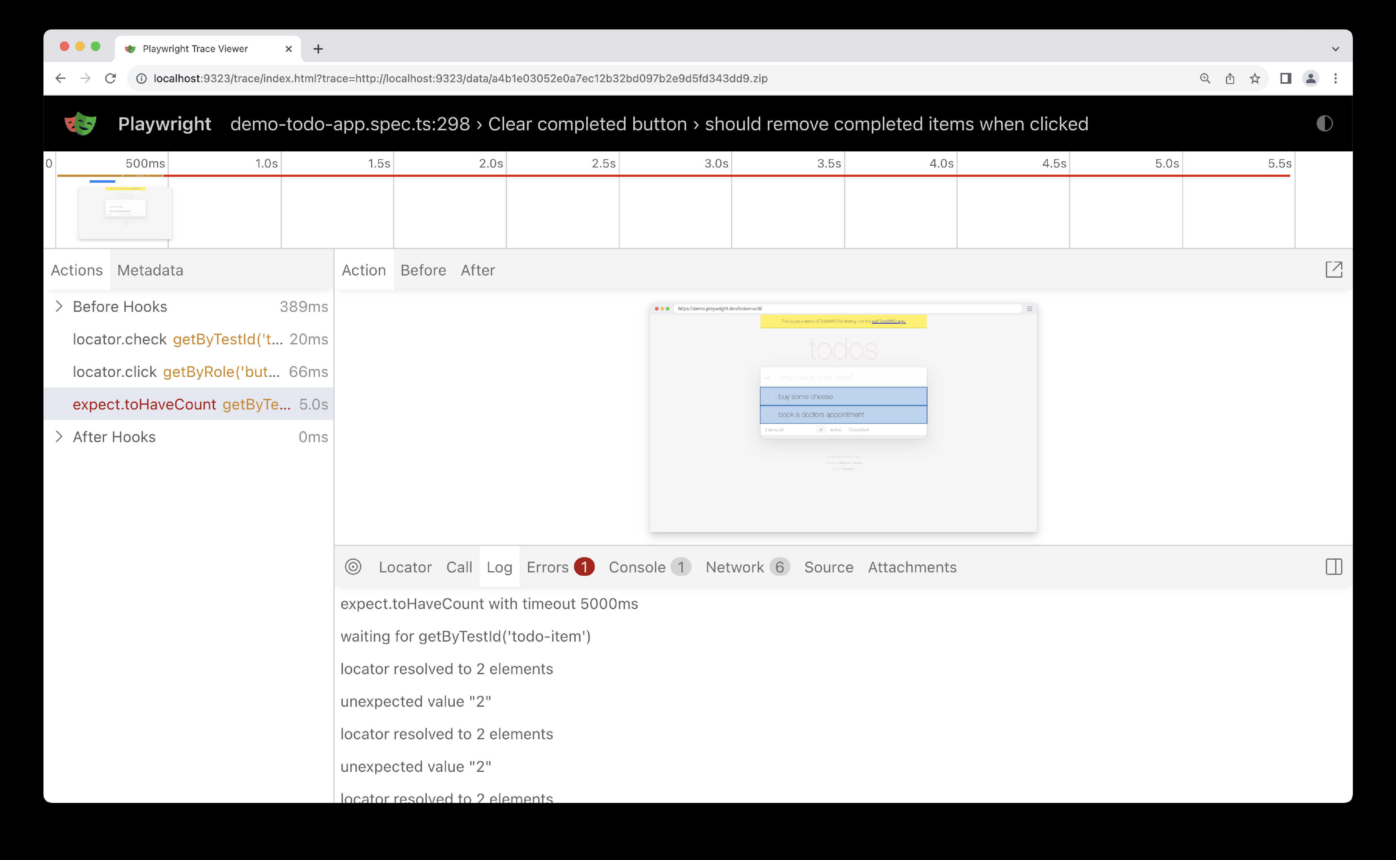The image size is (1396, 860).
Task: Click the zoom magnifier icon in address bar
Action: [x=1205, y=78]
